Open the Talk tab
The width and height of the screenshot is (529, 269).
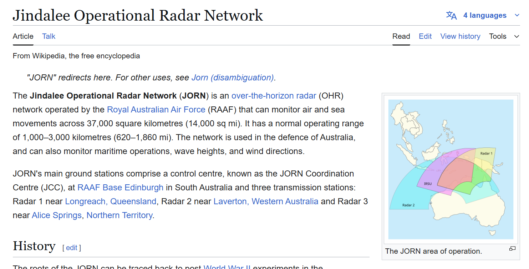coord(49,36)
